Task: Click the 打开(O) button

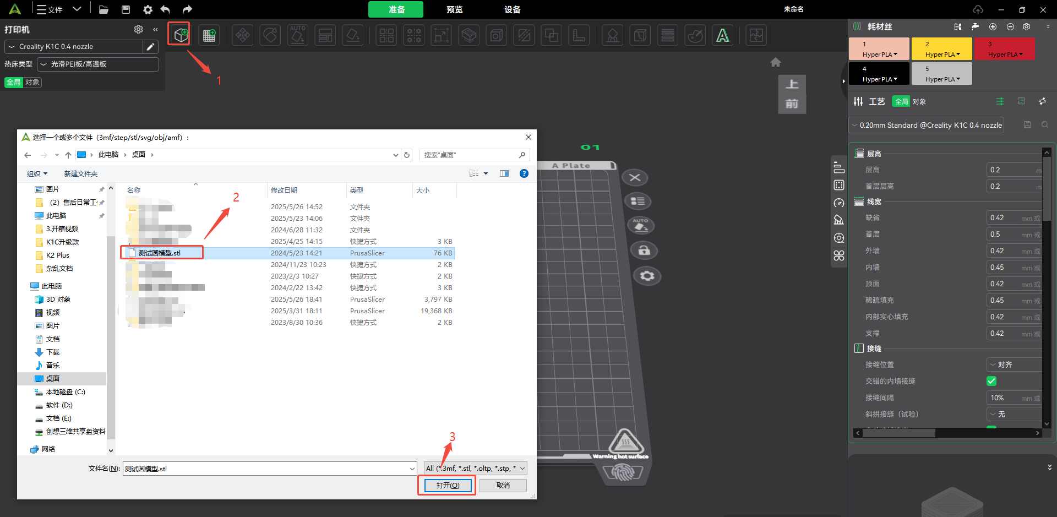Action: (448, 486)
